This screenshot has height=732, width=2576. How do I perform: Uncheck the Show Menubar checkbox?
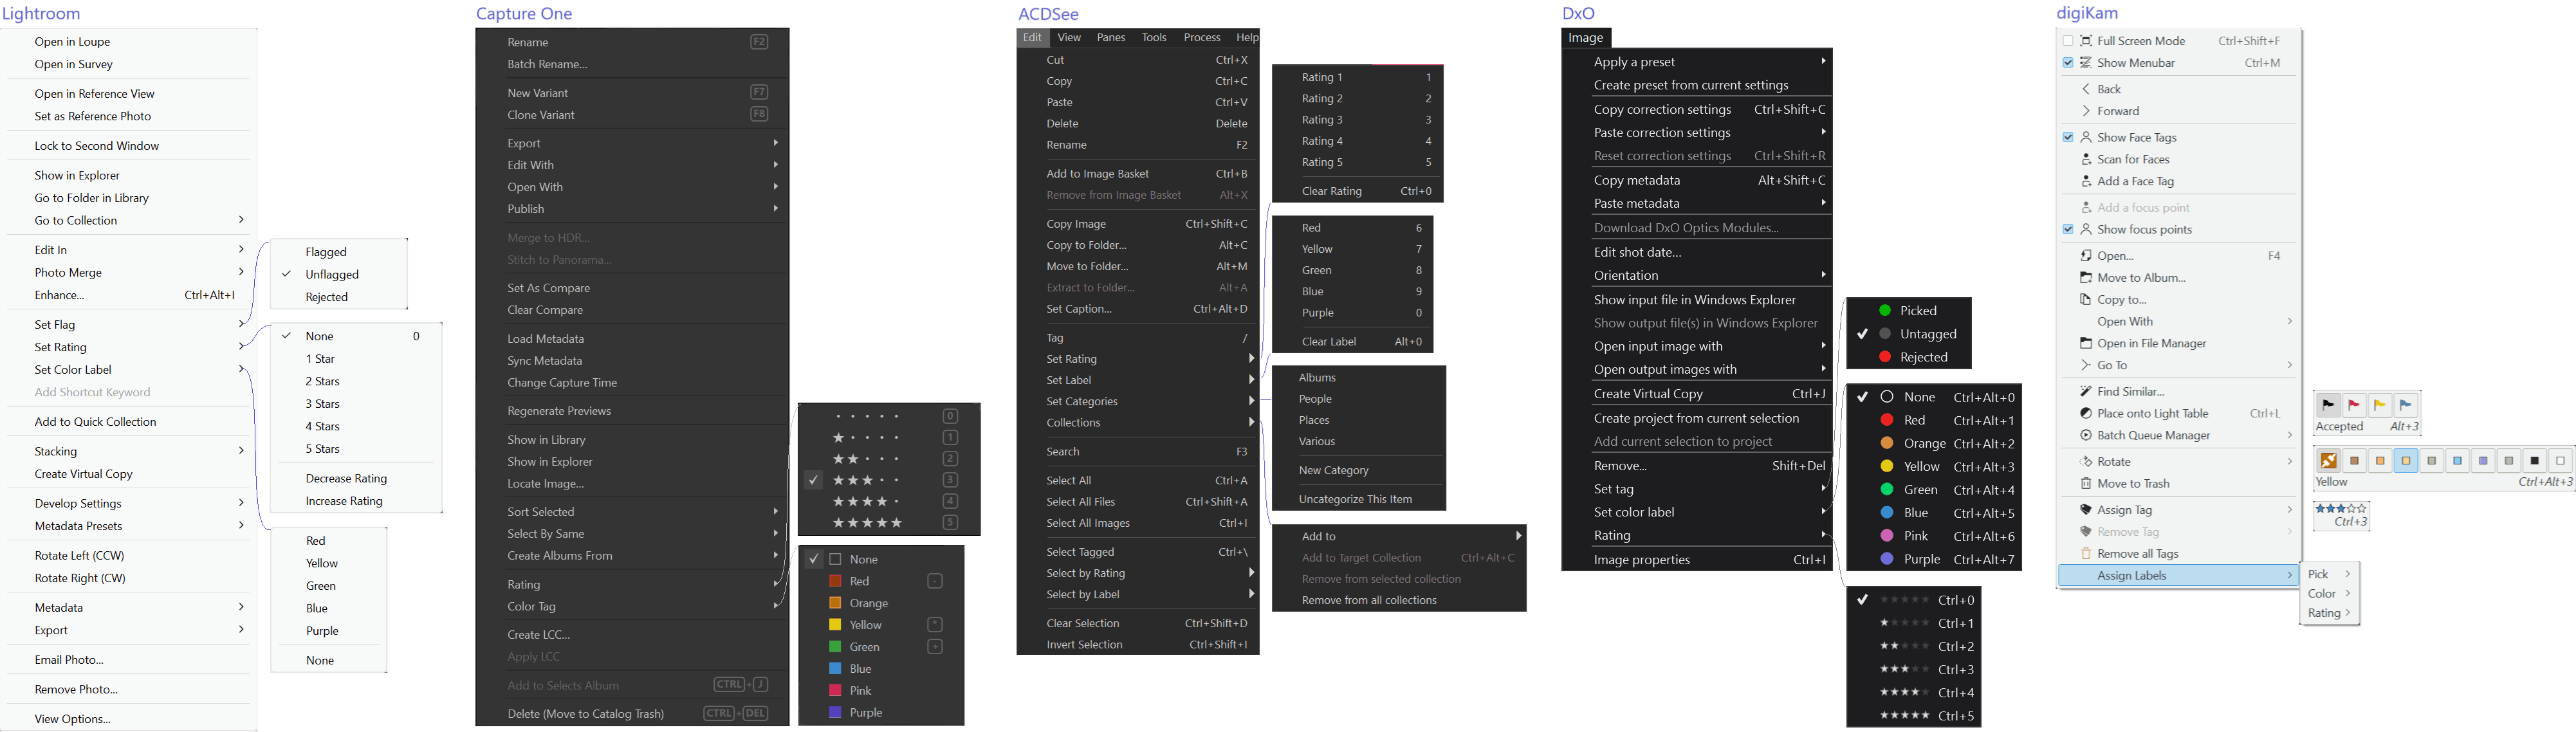pyautogui.click(x=2068, y=63)
